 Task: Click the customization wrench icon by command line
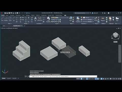pos(28,76)
